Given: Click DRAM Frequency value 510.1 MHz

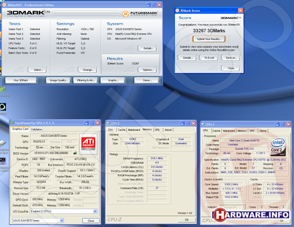Looking at the screenshot, I should [x=157, y=158].
